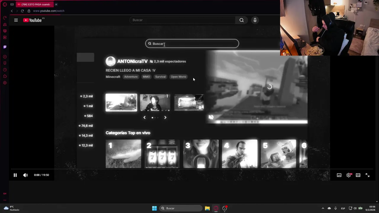Select the Adventure tag
379x213 pixels.
coord(131,77)
